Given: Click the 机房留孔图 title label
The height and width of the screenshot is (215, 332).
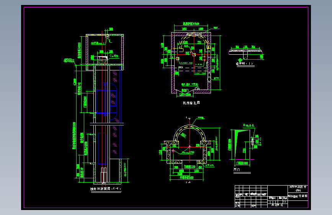Looking at the screenshot, I should (x=191, y=103).
